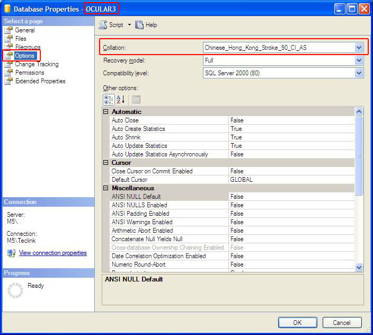This screenshot has width=373, height=335.
Task: Select the ANSI NULLS Enabled row
Action: 232,205
